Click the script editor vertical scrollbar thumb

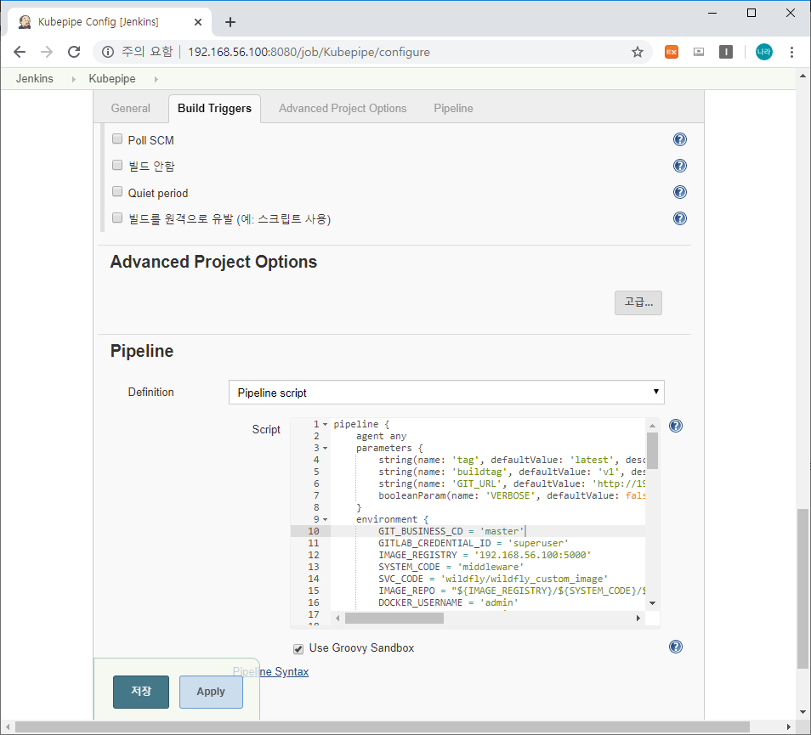(x=652, y=450)
